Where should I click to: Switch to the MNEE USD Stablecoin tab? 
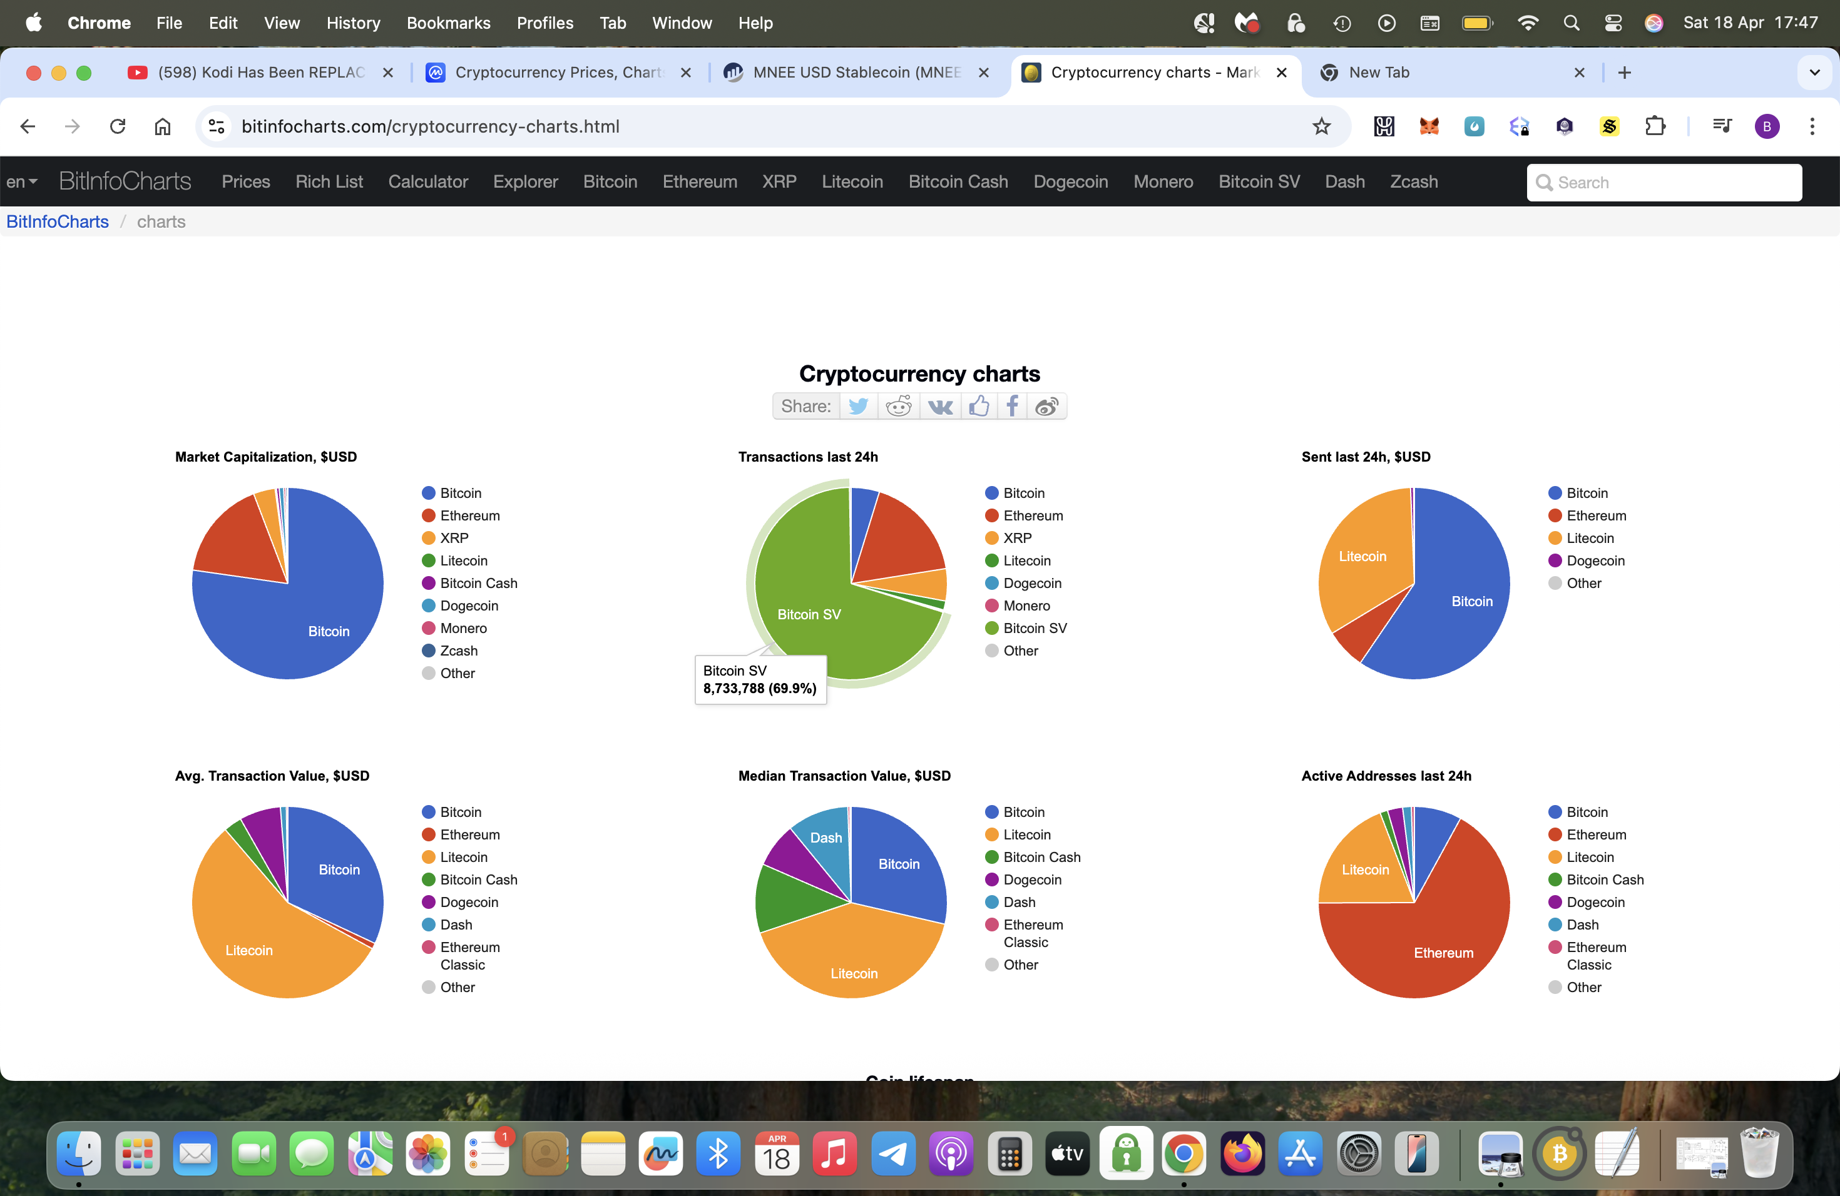click(857, 73)
